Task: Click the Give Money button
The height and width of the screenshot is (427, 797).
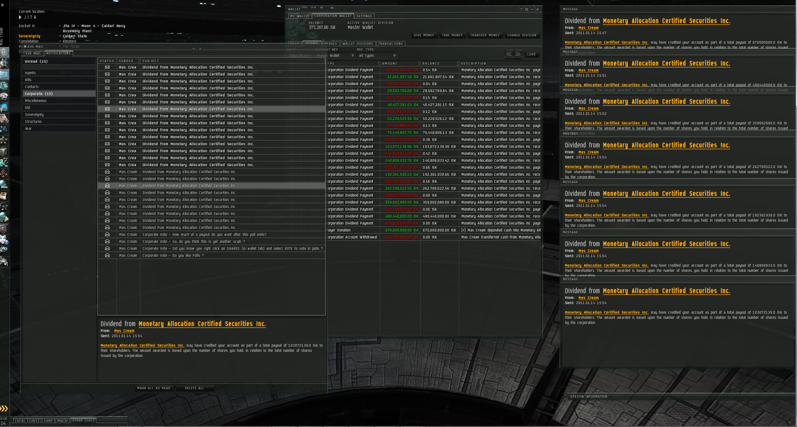Action: pyautogui.click(x=424, y=35)
